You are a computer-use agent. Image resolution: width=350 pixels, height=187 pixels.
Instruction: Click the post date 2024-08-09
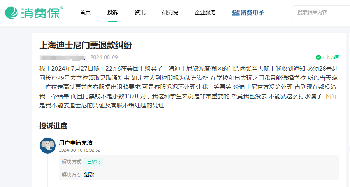104,57
